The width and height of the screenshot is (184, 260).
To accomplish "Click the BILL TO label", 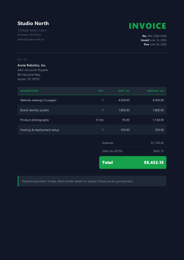I will coord(22,59).
